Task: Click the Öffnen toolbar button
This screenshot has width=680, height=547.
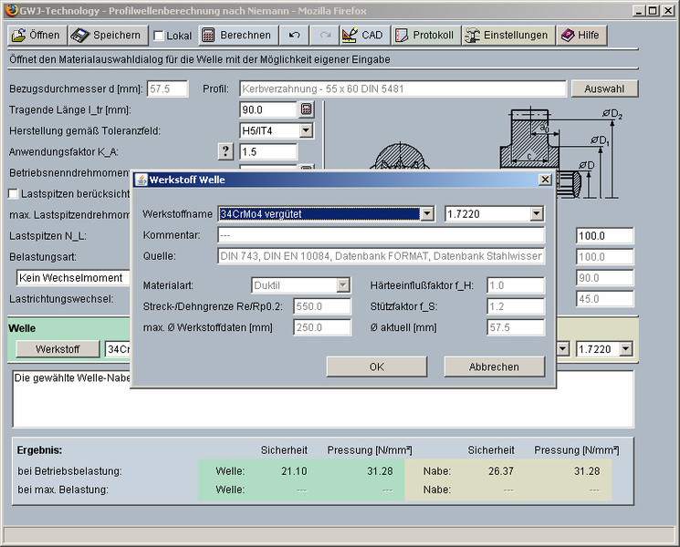Action: point(36,36)
